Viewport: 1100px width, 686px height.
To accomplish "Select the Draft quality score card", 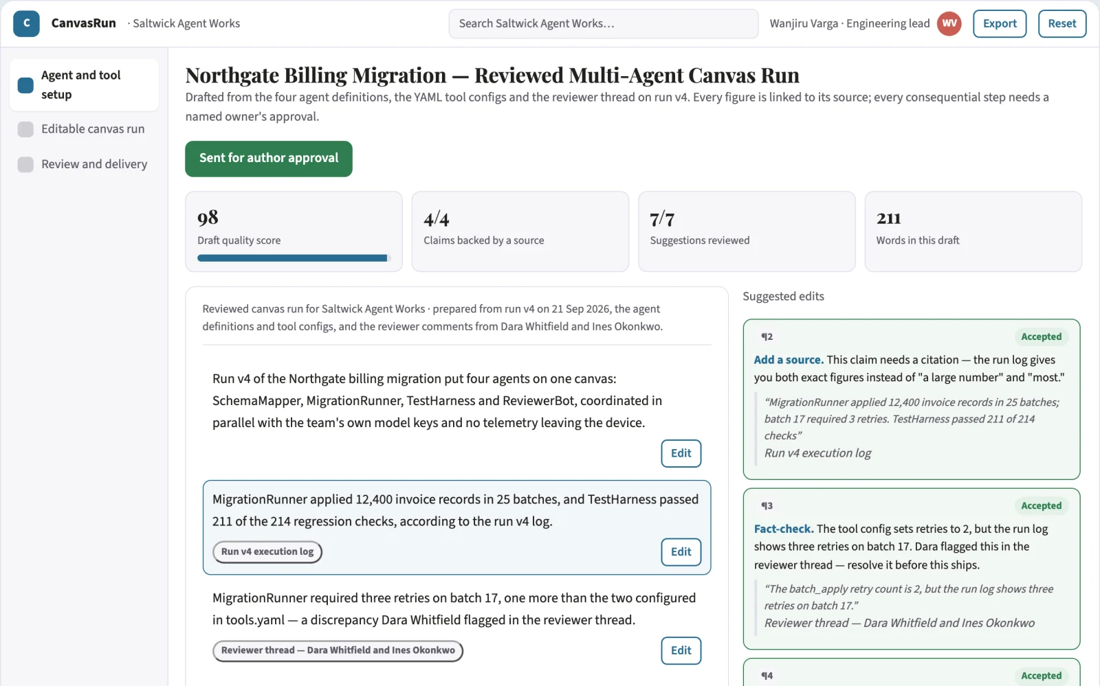I will (294, 231).
